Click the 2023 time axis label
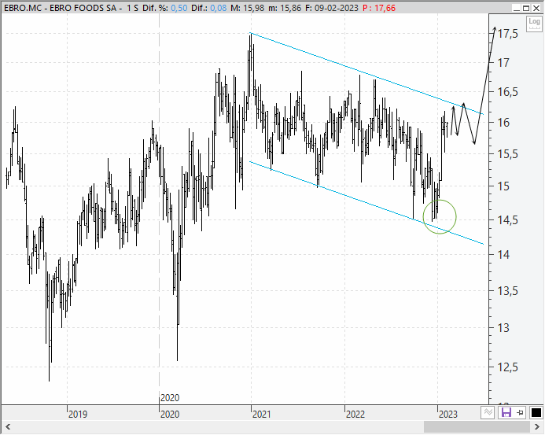545x435 pixels. click(448, 415)
